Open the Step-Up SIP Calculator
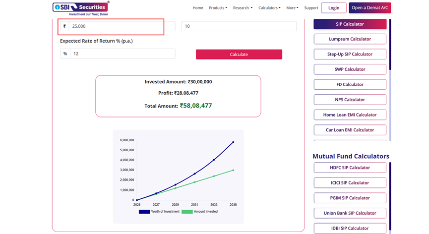This screenshot has height=234, width=429. 350,54
